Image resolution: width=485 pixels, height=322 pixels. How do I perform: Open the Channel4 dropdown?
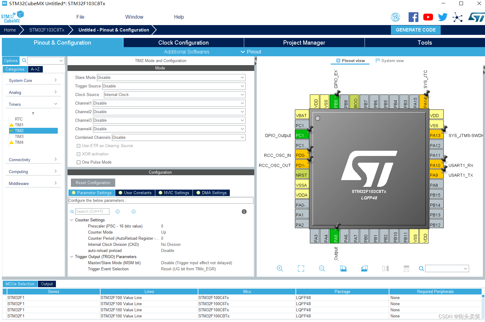click(x=169, y=129)
